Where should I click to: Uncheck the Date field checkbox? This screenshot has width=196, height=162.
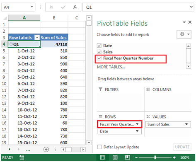pos(99,46)
